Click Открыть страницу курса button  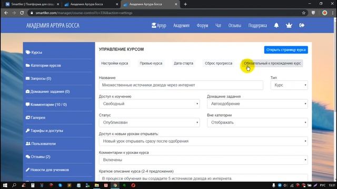pos(286,50)
